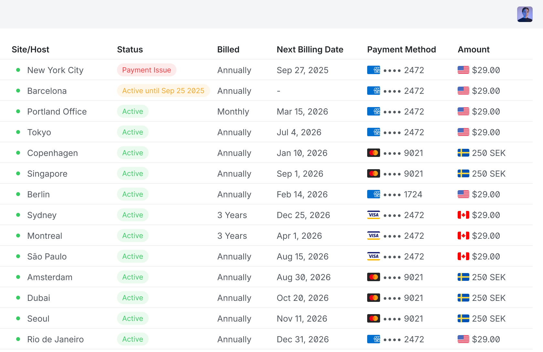Click the Visa card icon for Sydney
The height and width of the screenshot is (352, 543).
(374, 215)
